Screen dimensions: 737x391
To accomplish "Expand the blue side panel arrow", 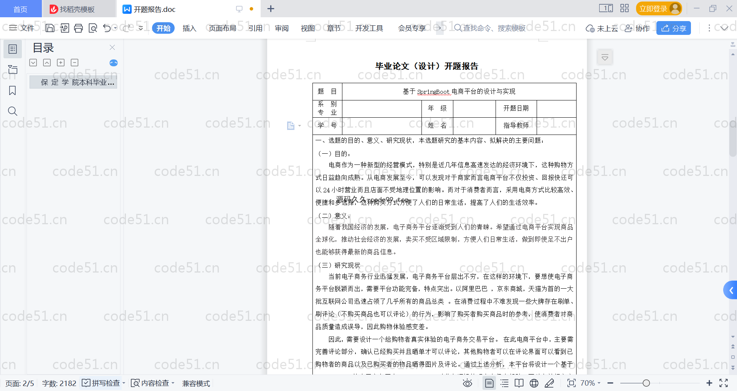I will (x=730, y=290).
